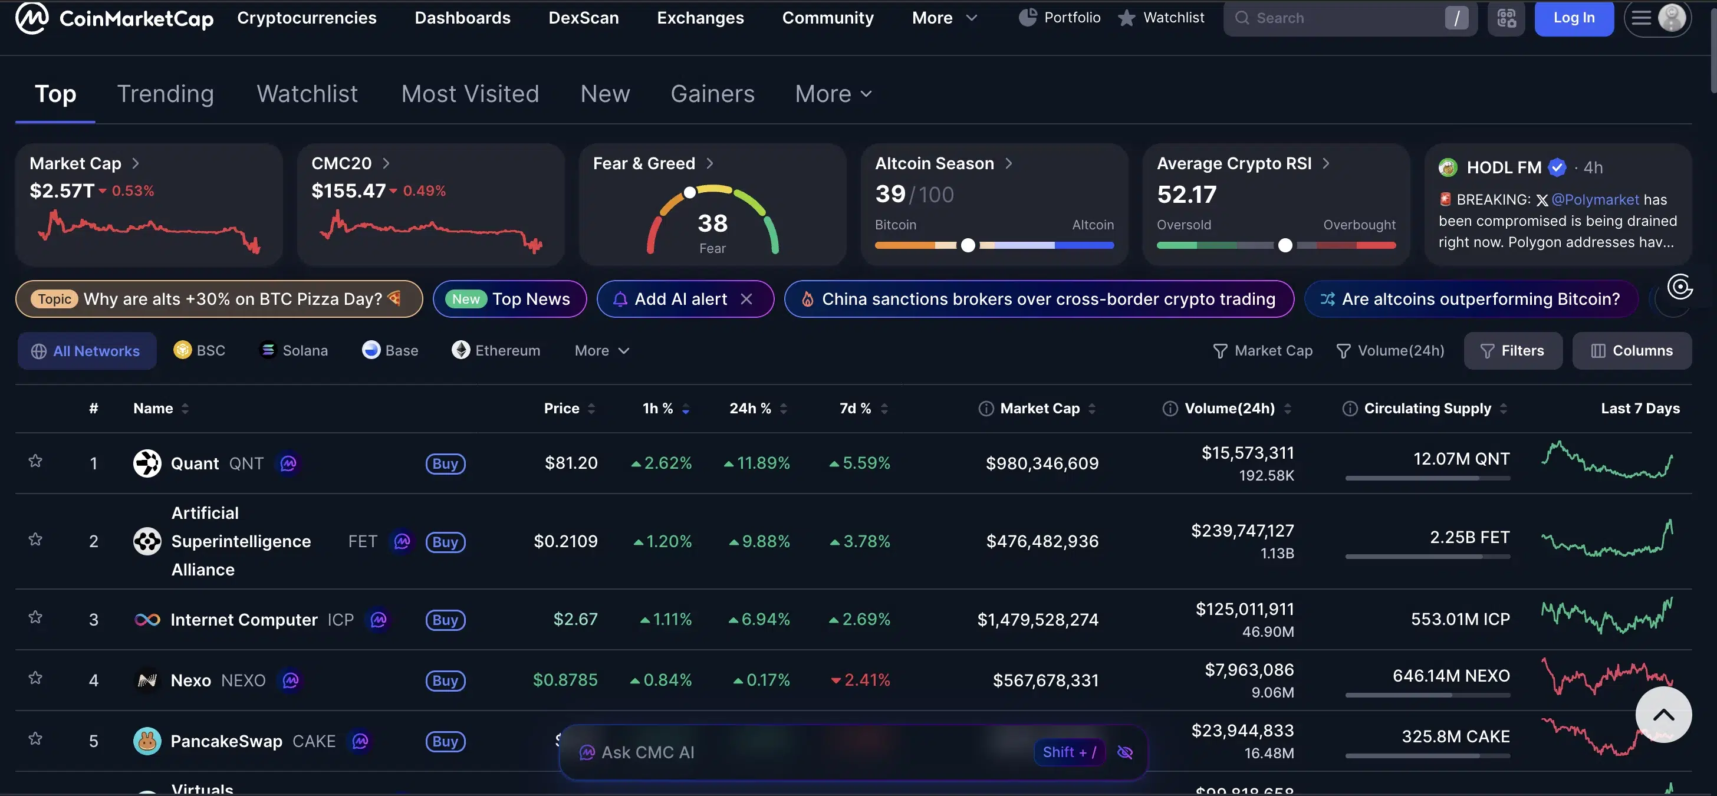Toggle the watchlist star for PancakeSwap
The image size is (1717, 796).
point(35,739)
